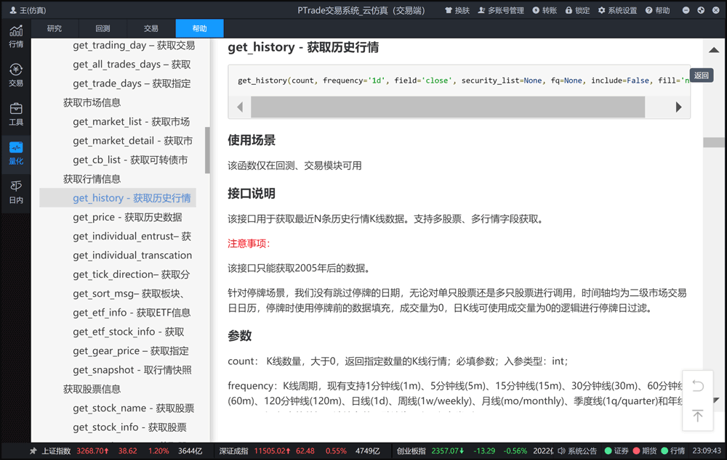
Task: Open get_price help entry
Action: tap(127, 217)
